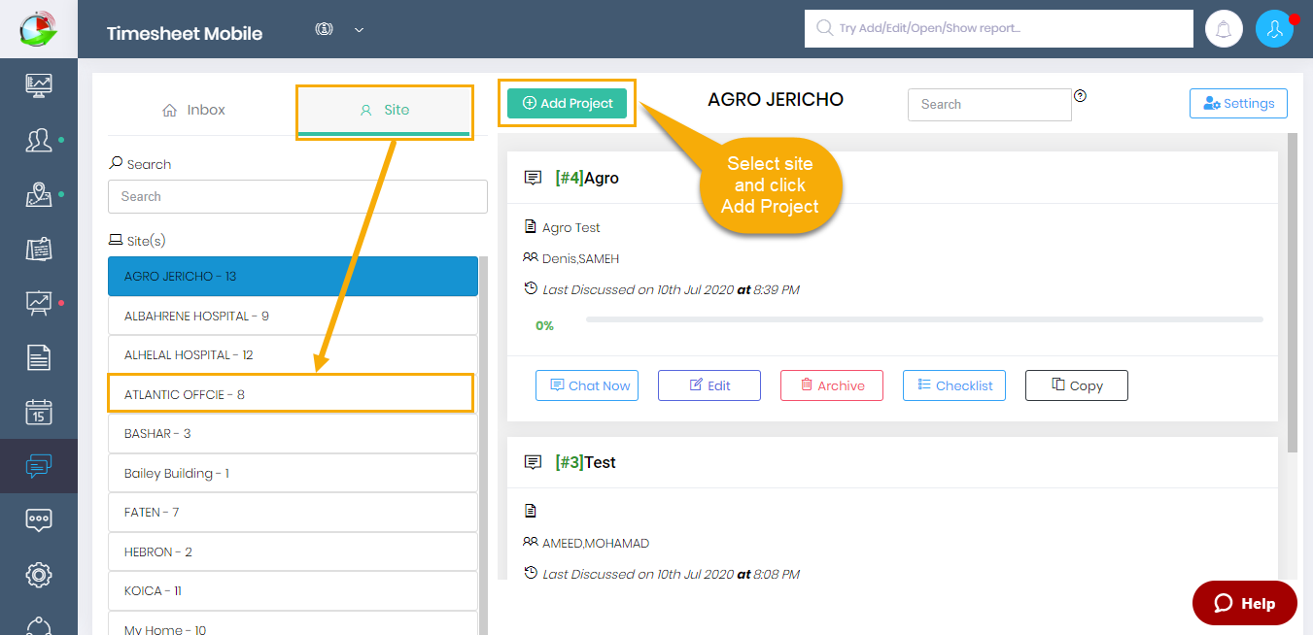Click the site Search field under Inbox
Image resolution: width=1313 pixels, height=635 pixels.
click(297, 196)
